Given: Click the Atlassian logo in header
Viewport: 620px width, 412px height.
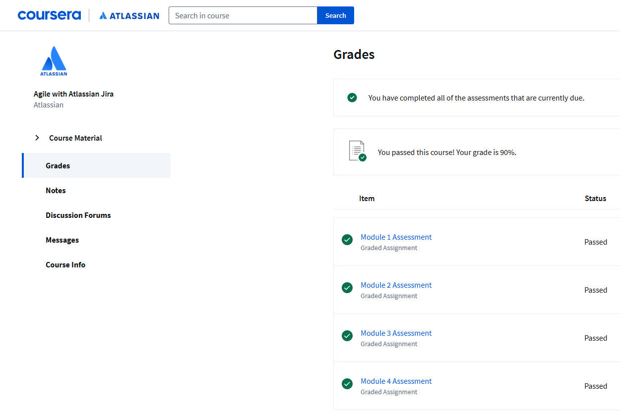Looking at the screenshot, I should tap(129, 15).
